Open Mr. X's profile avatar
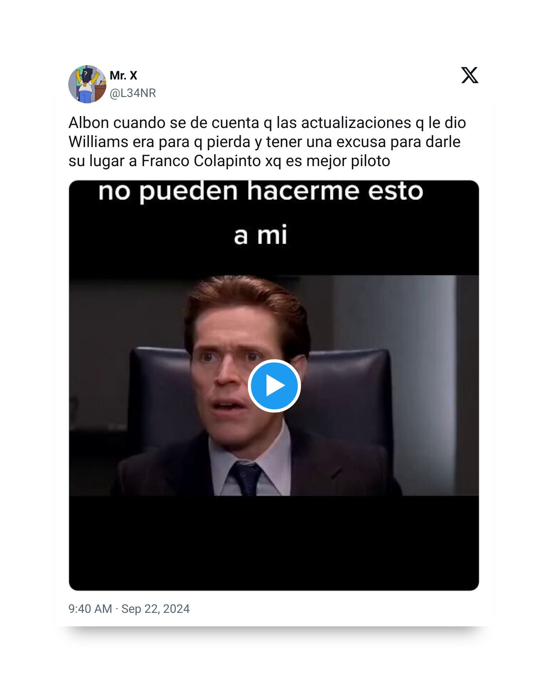Image resolution: width=548 pixels, height=682 pixels. coord(87,84)
